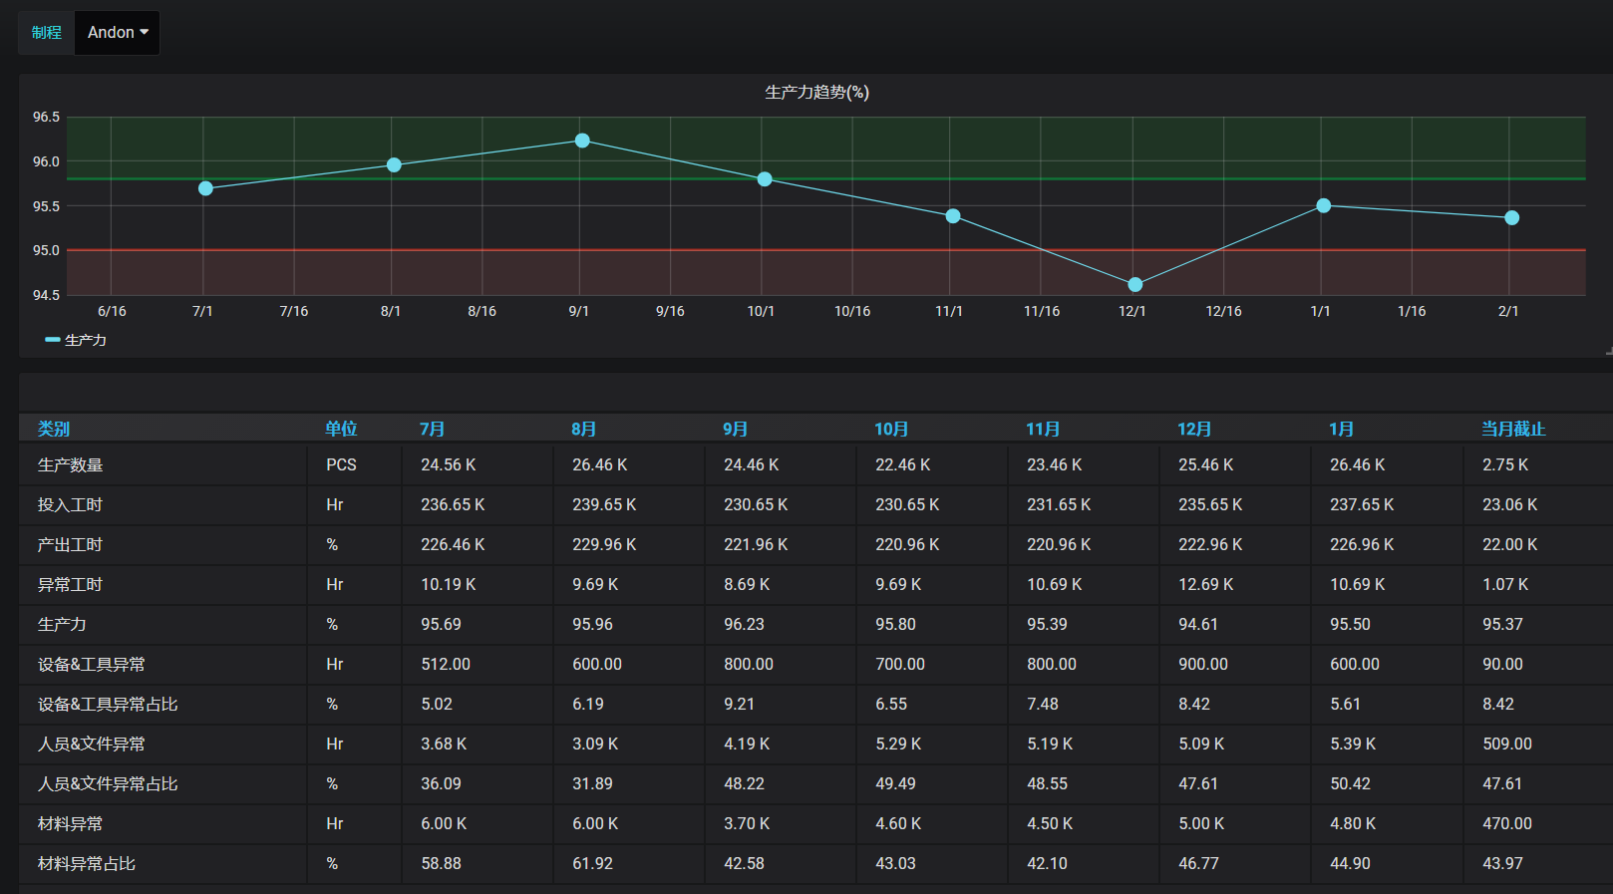Click the last data point at 2/1
Screen dimensions: 1613x894
(x=1511, y=218)
